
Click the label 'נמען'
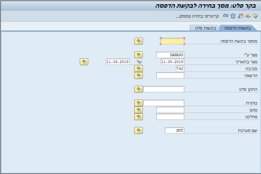[x=253, y=110]
